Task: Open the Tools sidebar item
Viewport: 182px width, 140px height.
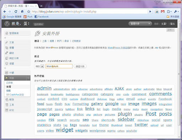Action: coord(17,105)
